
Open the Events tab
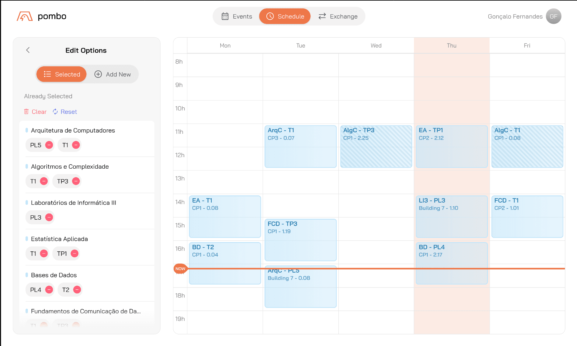[x=237, y=16]
